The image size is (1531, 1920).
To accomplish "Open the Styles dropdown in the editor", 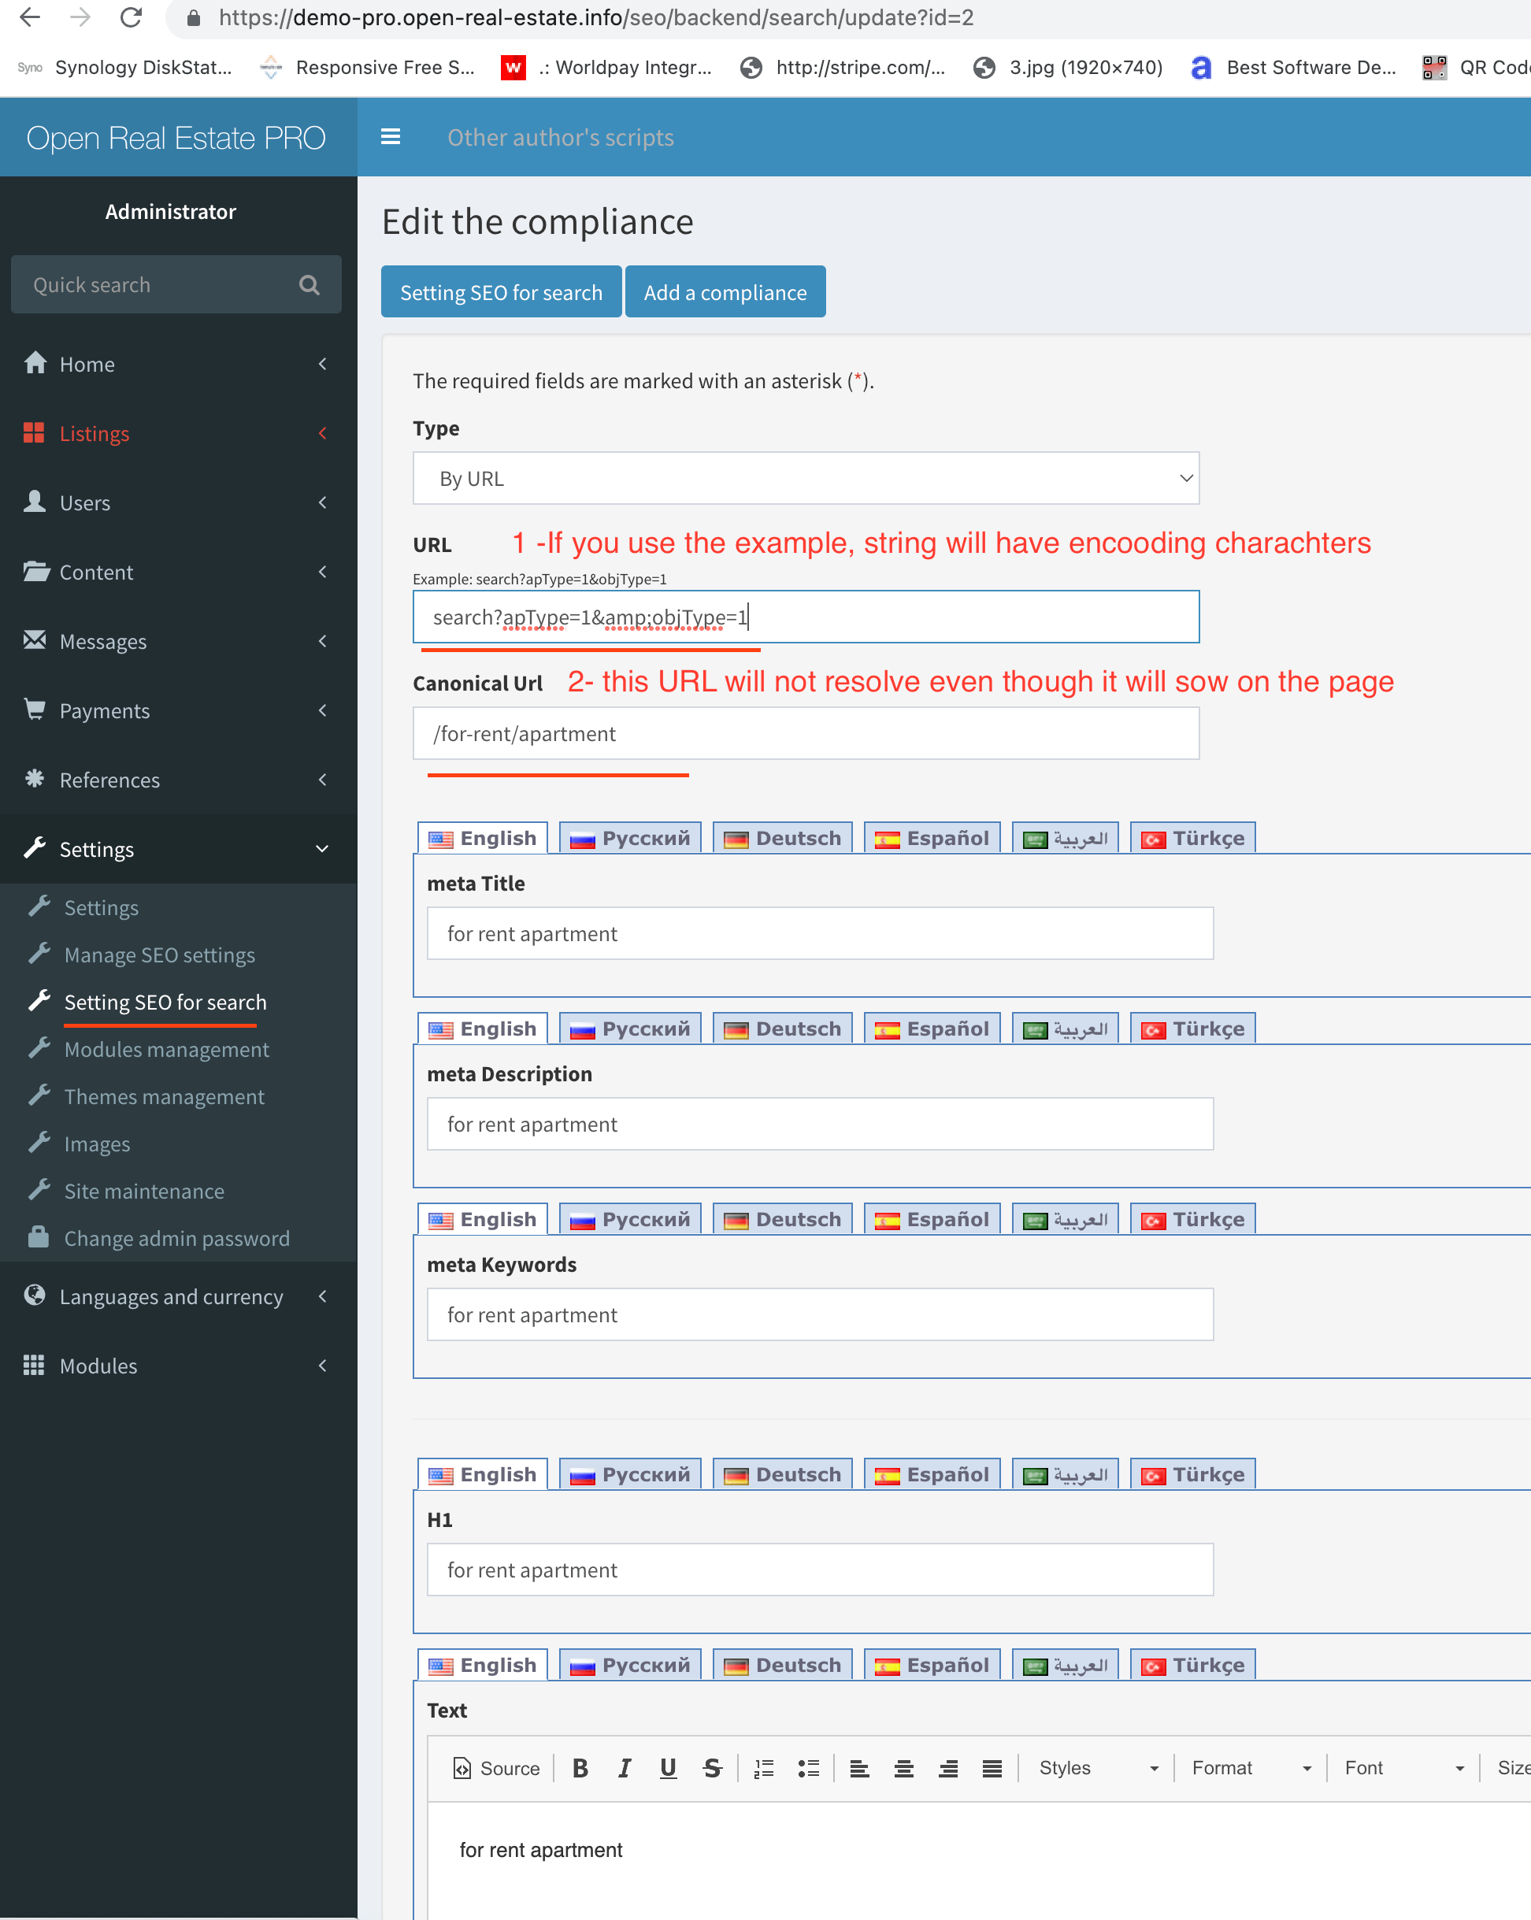I will point(1097,1768).
